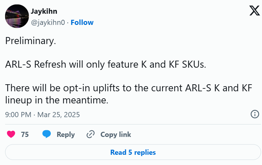Like the tweet with the heart icon
262x165 pixels.
pos(11,134)
